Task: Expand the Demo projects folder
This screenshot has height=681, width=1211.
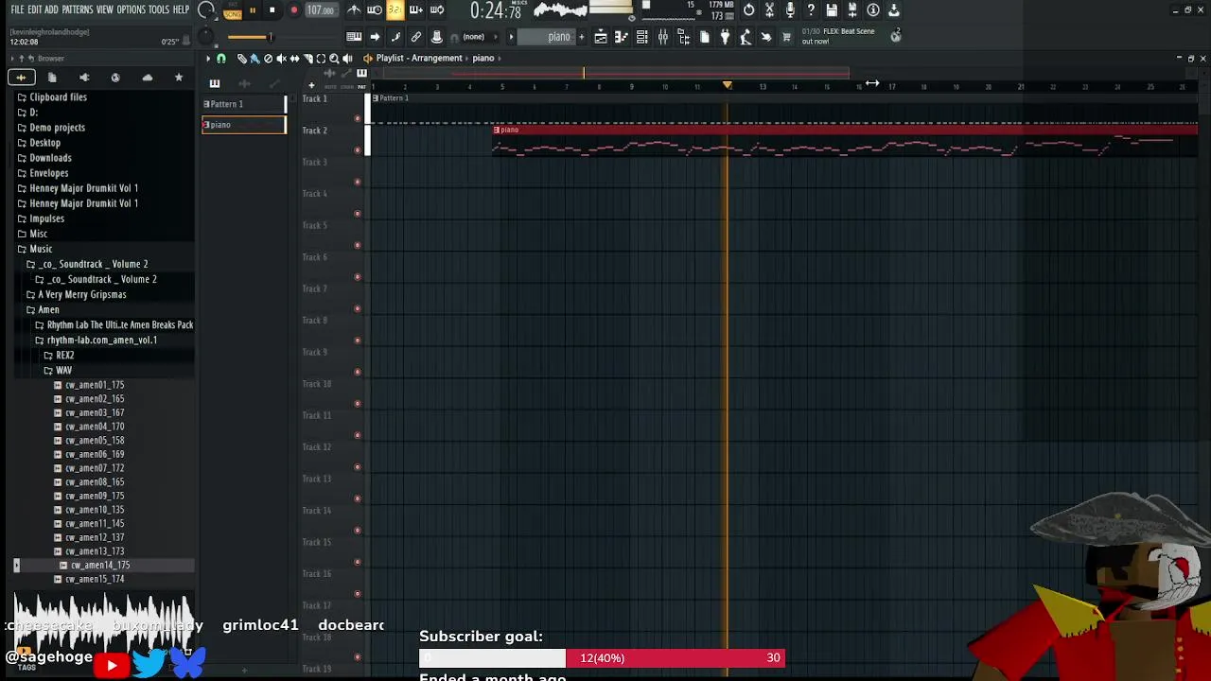Action: coord(57,128)
